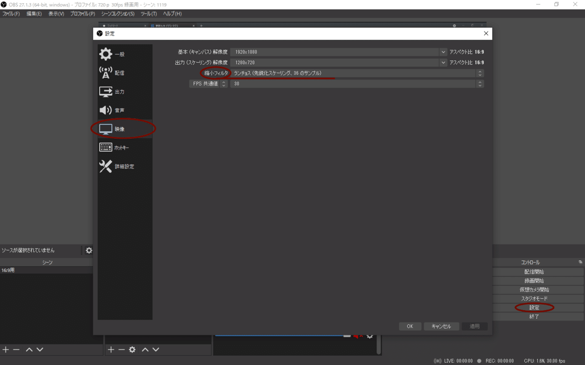The height and width of the screenshot is (365, 585).
Task: Click the アスペクト比 16:9 text beside output resolution
Action: pos(467,63)
